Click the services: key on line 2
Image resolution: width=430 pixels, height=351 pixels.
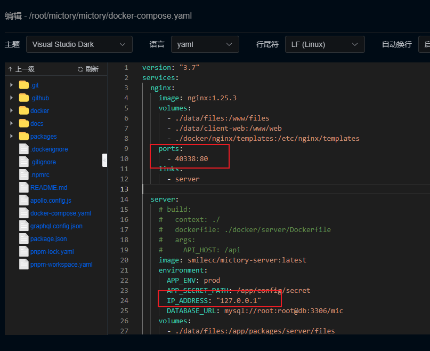(160, 78)
